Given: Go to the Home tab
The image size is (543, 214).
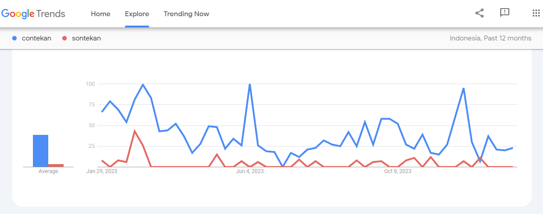Looking at the screenshot, I should [101, 14].
